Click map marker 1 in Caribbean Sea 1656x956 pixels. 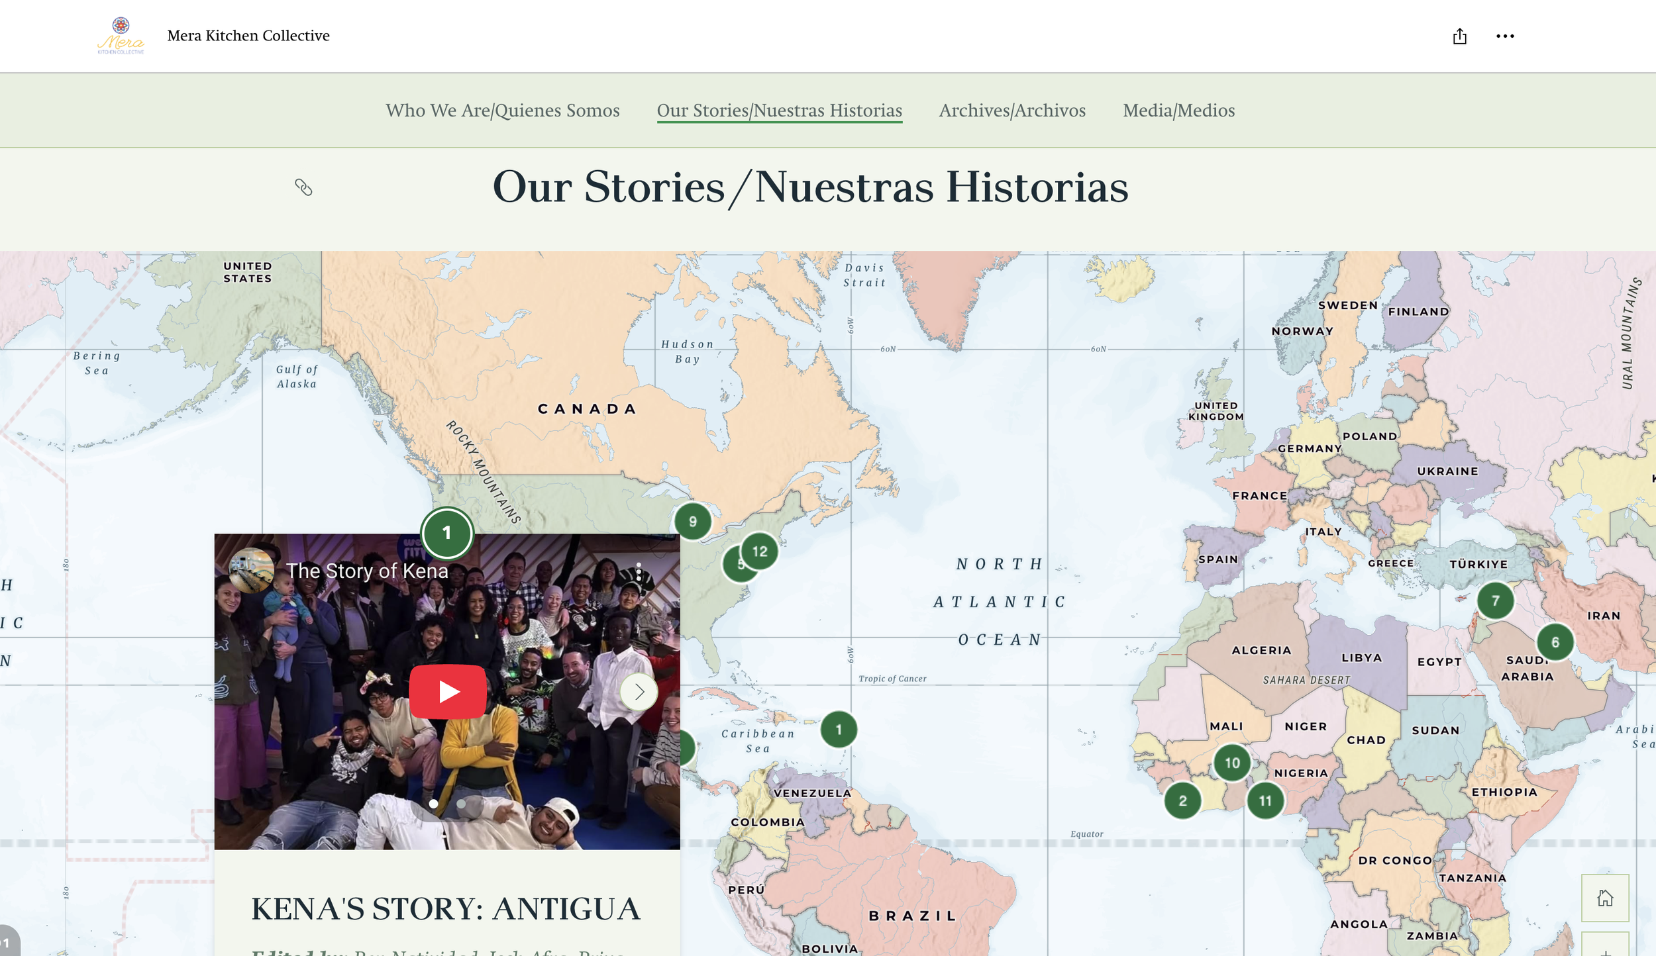[839, 729]
